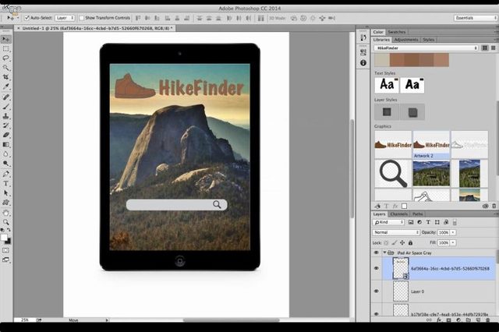Select the Dodge tool

[x=5, y=164]
